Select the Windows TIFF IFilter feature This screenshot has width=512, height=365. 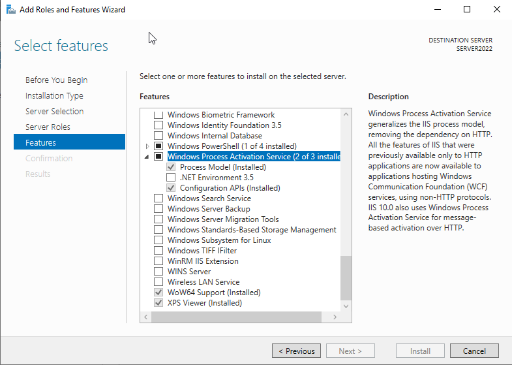tap(202, 251)
